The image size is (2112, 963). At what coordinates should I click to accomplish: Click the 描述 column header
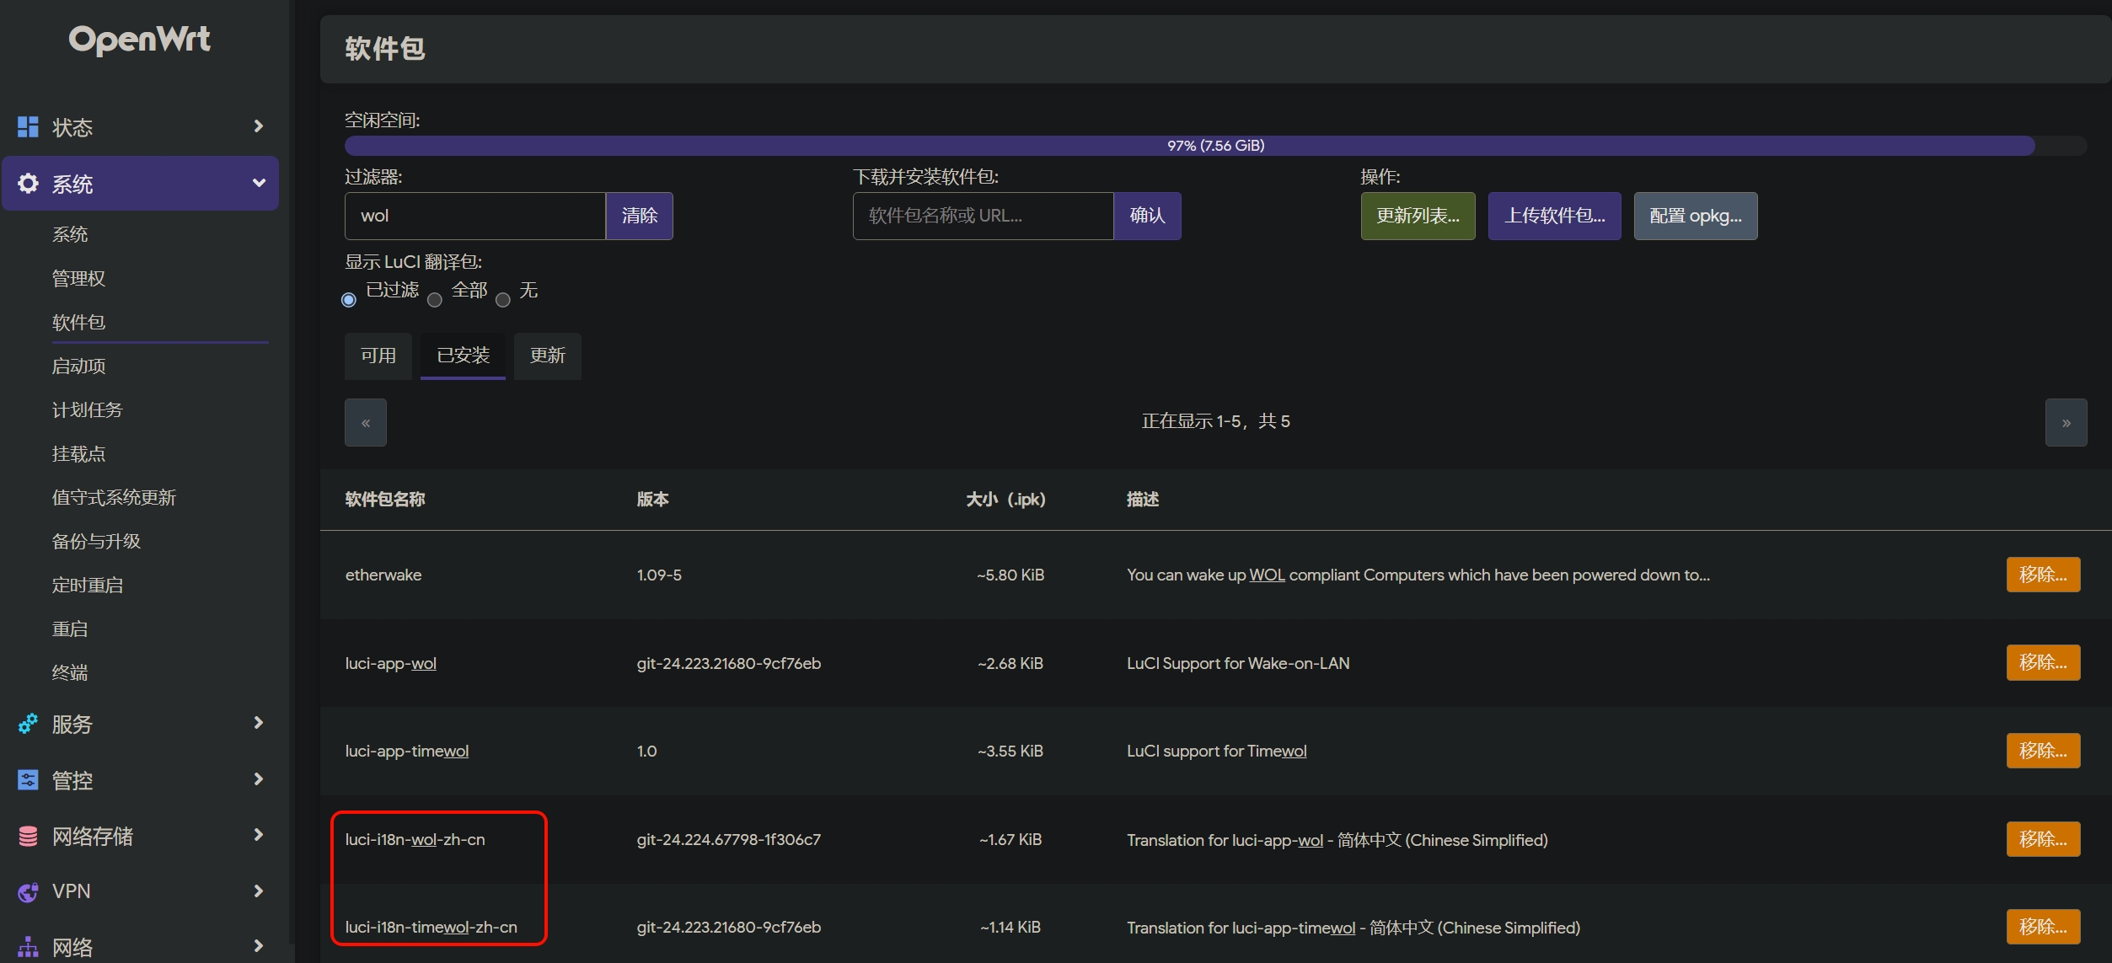point(1143,500)
